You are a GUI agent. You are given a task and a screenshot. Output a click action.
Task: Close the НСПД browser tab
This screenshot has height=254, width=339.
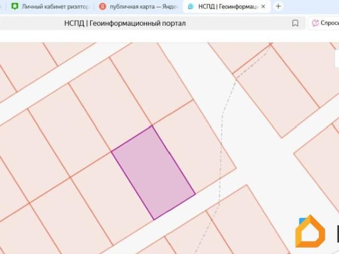(263, 7)
